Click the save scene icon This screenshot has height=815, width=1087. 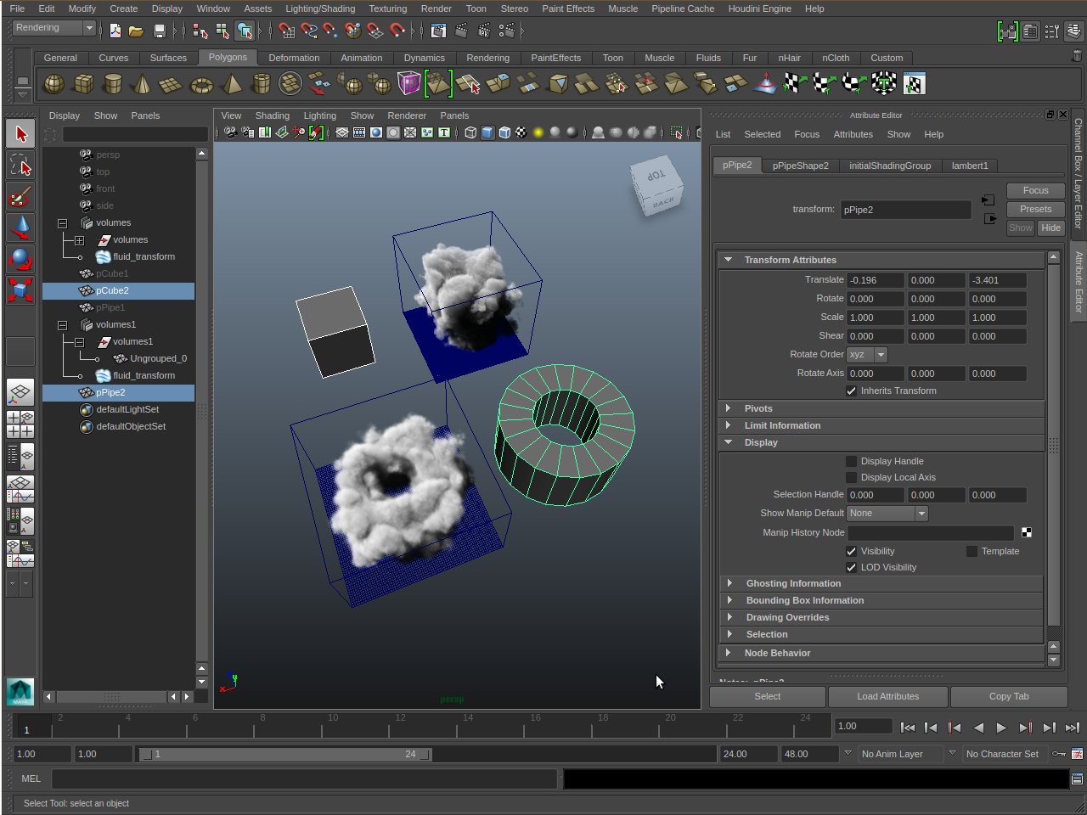click(159, 31)
